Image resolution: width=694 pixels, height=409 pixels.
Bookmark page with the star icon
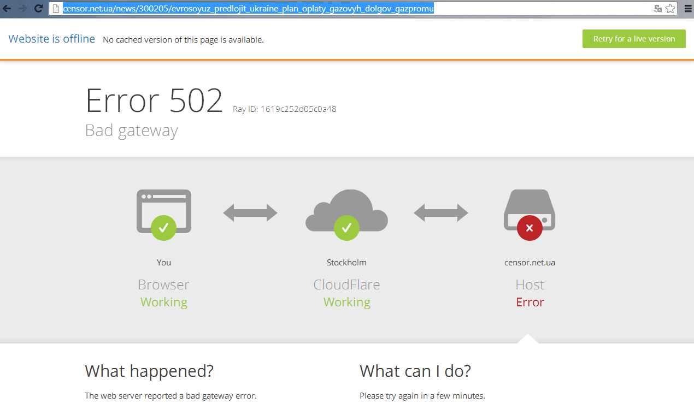pyautogui.click(x=671, y=8)
